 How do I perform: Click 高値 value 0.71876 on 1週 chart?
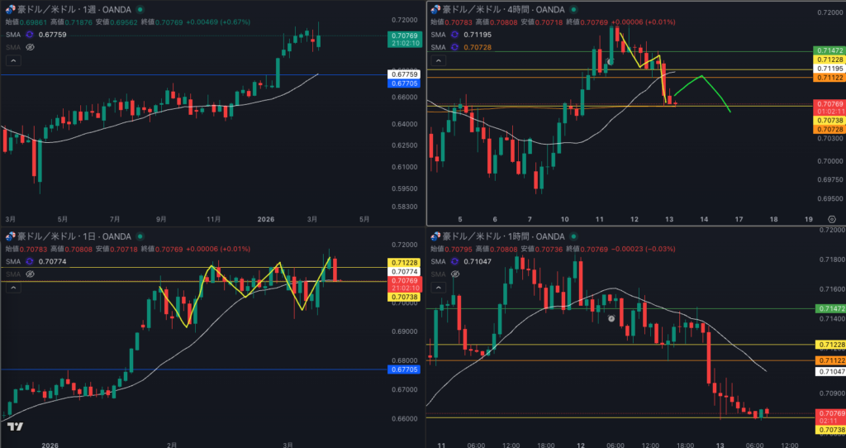point(78,22)
